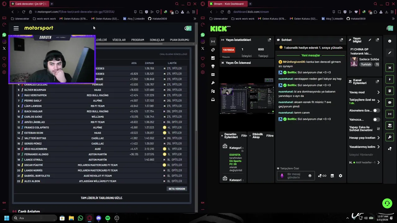Show more bookmarks in motorsport window

(195, 19)
